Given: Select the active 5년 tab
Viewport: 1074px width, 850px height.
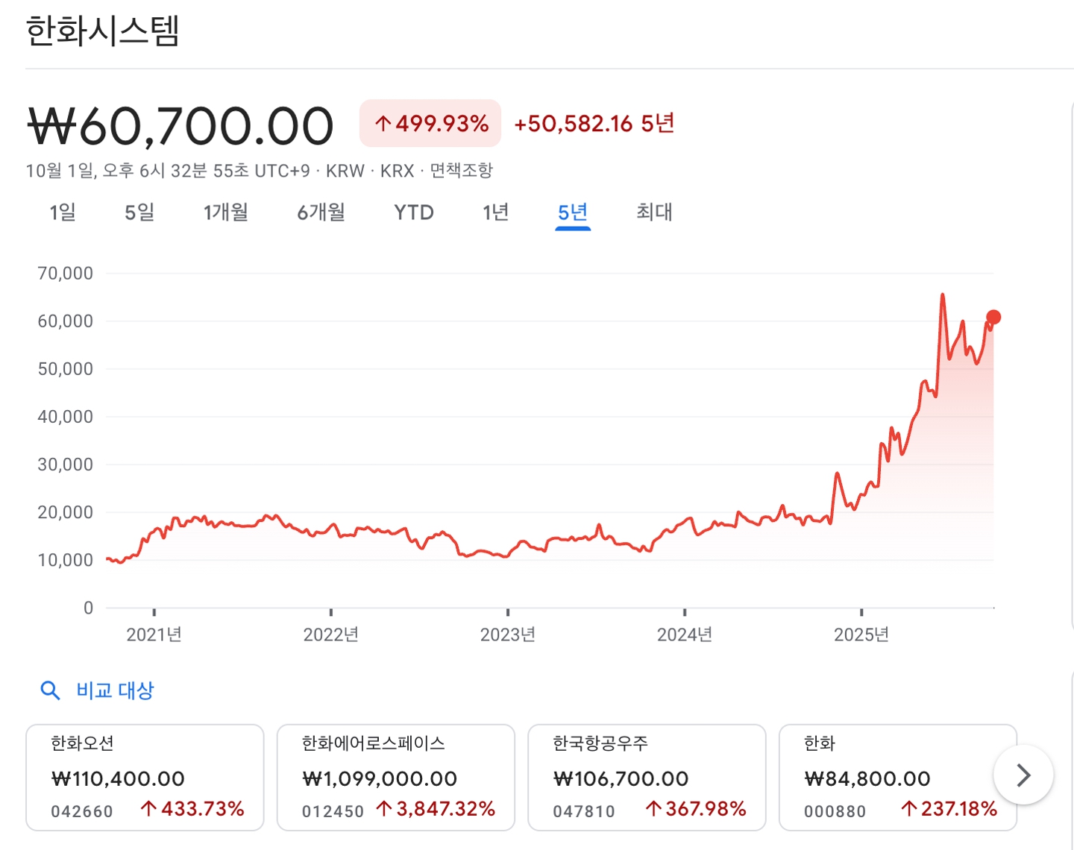Looking at the screenshot, I should [573, 212].
